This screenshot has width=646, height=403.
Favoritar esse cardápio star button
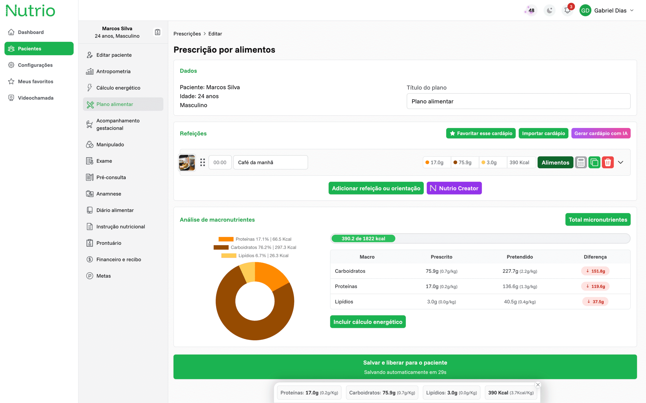(x=480, y=133)
